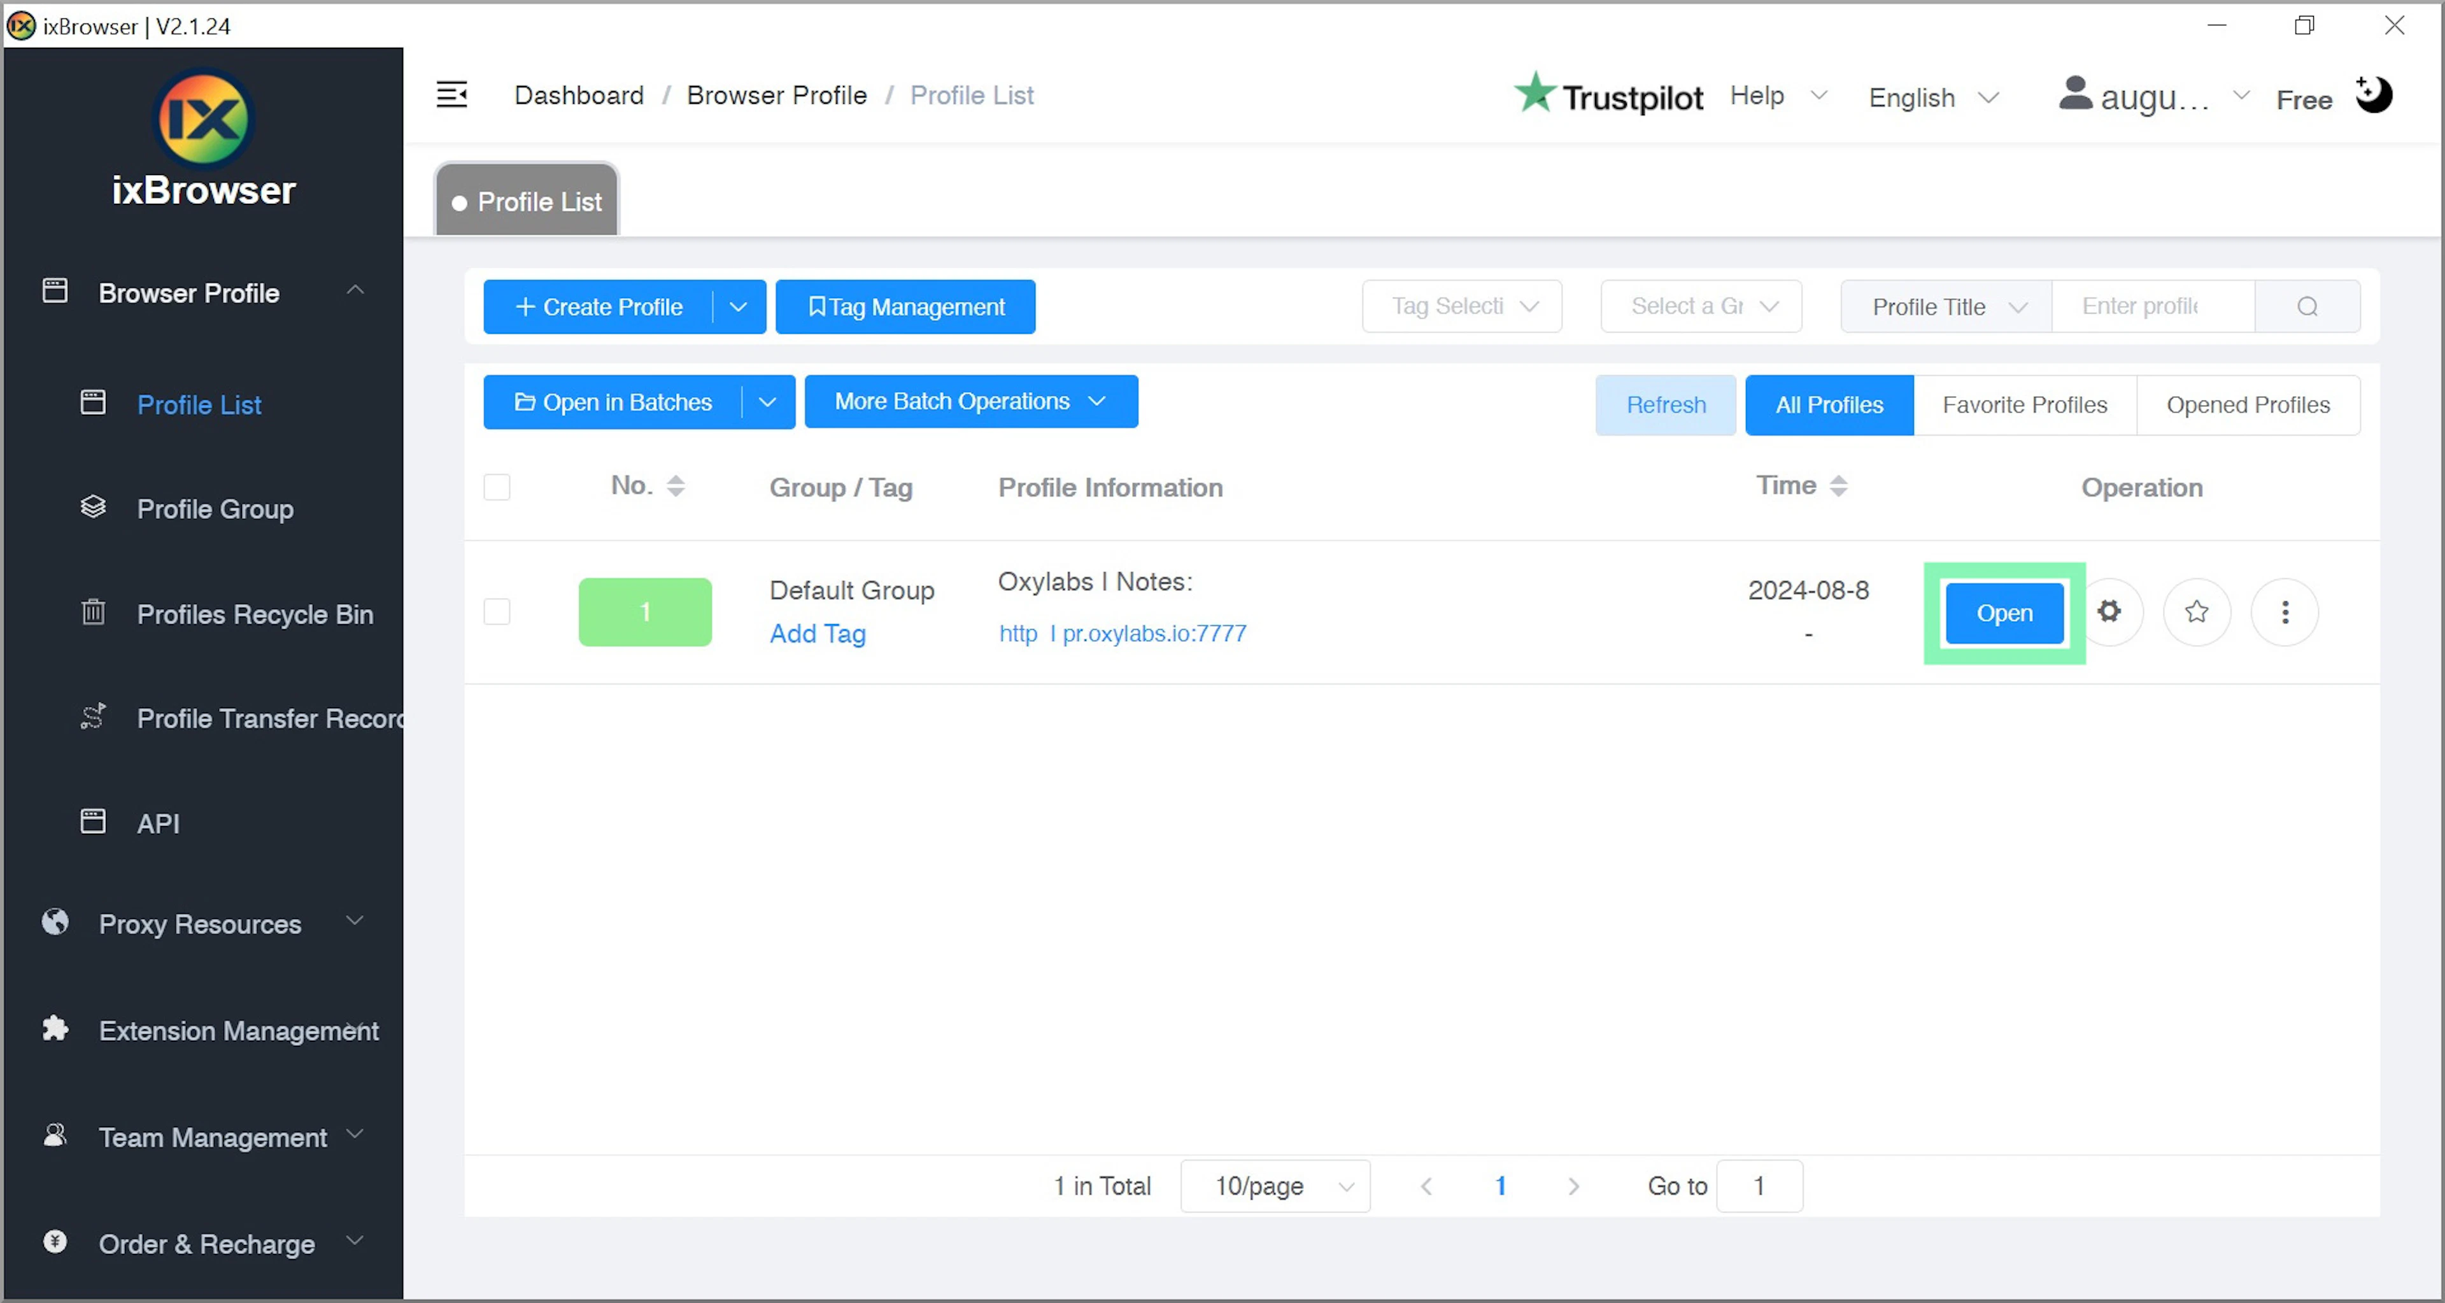The image size is (2445, 1303).
Task: Open Profiles Recycle Bin in sidebar
Action: [x=255, y=614]
